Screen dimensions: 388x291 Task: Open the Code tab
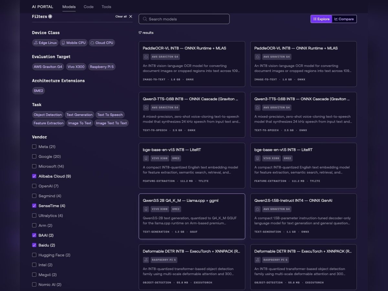[x=89, y=7]
